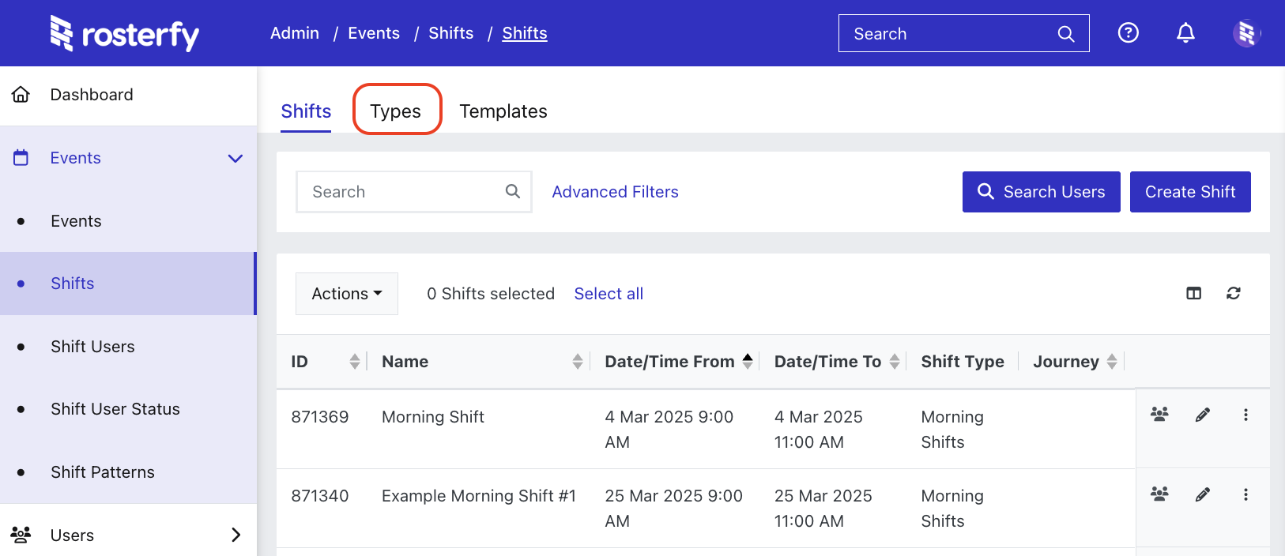The width and height of the screenshot is (1285, 556).
Task: Edit Example Morning Shift #1
Action: pos(1202,494)
